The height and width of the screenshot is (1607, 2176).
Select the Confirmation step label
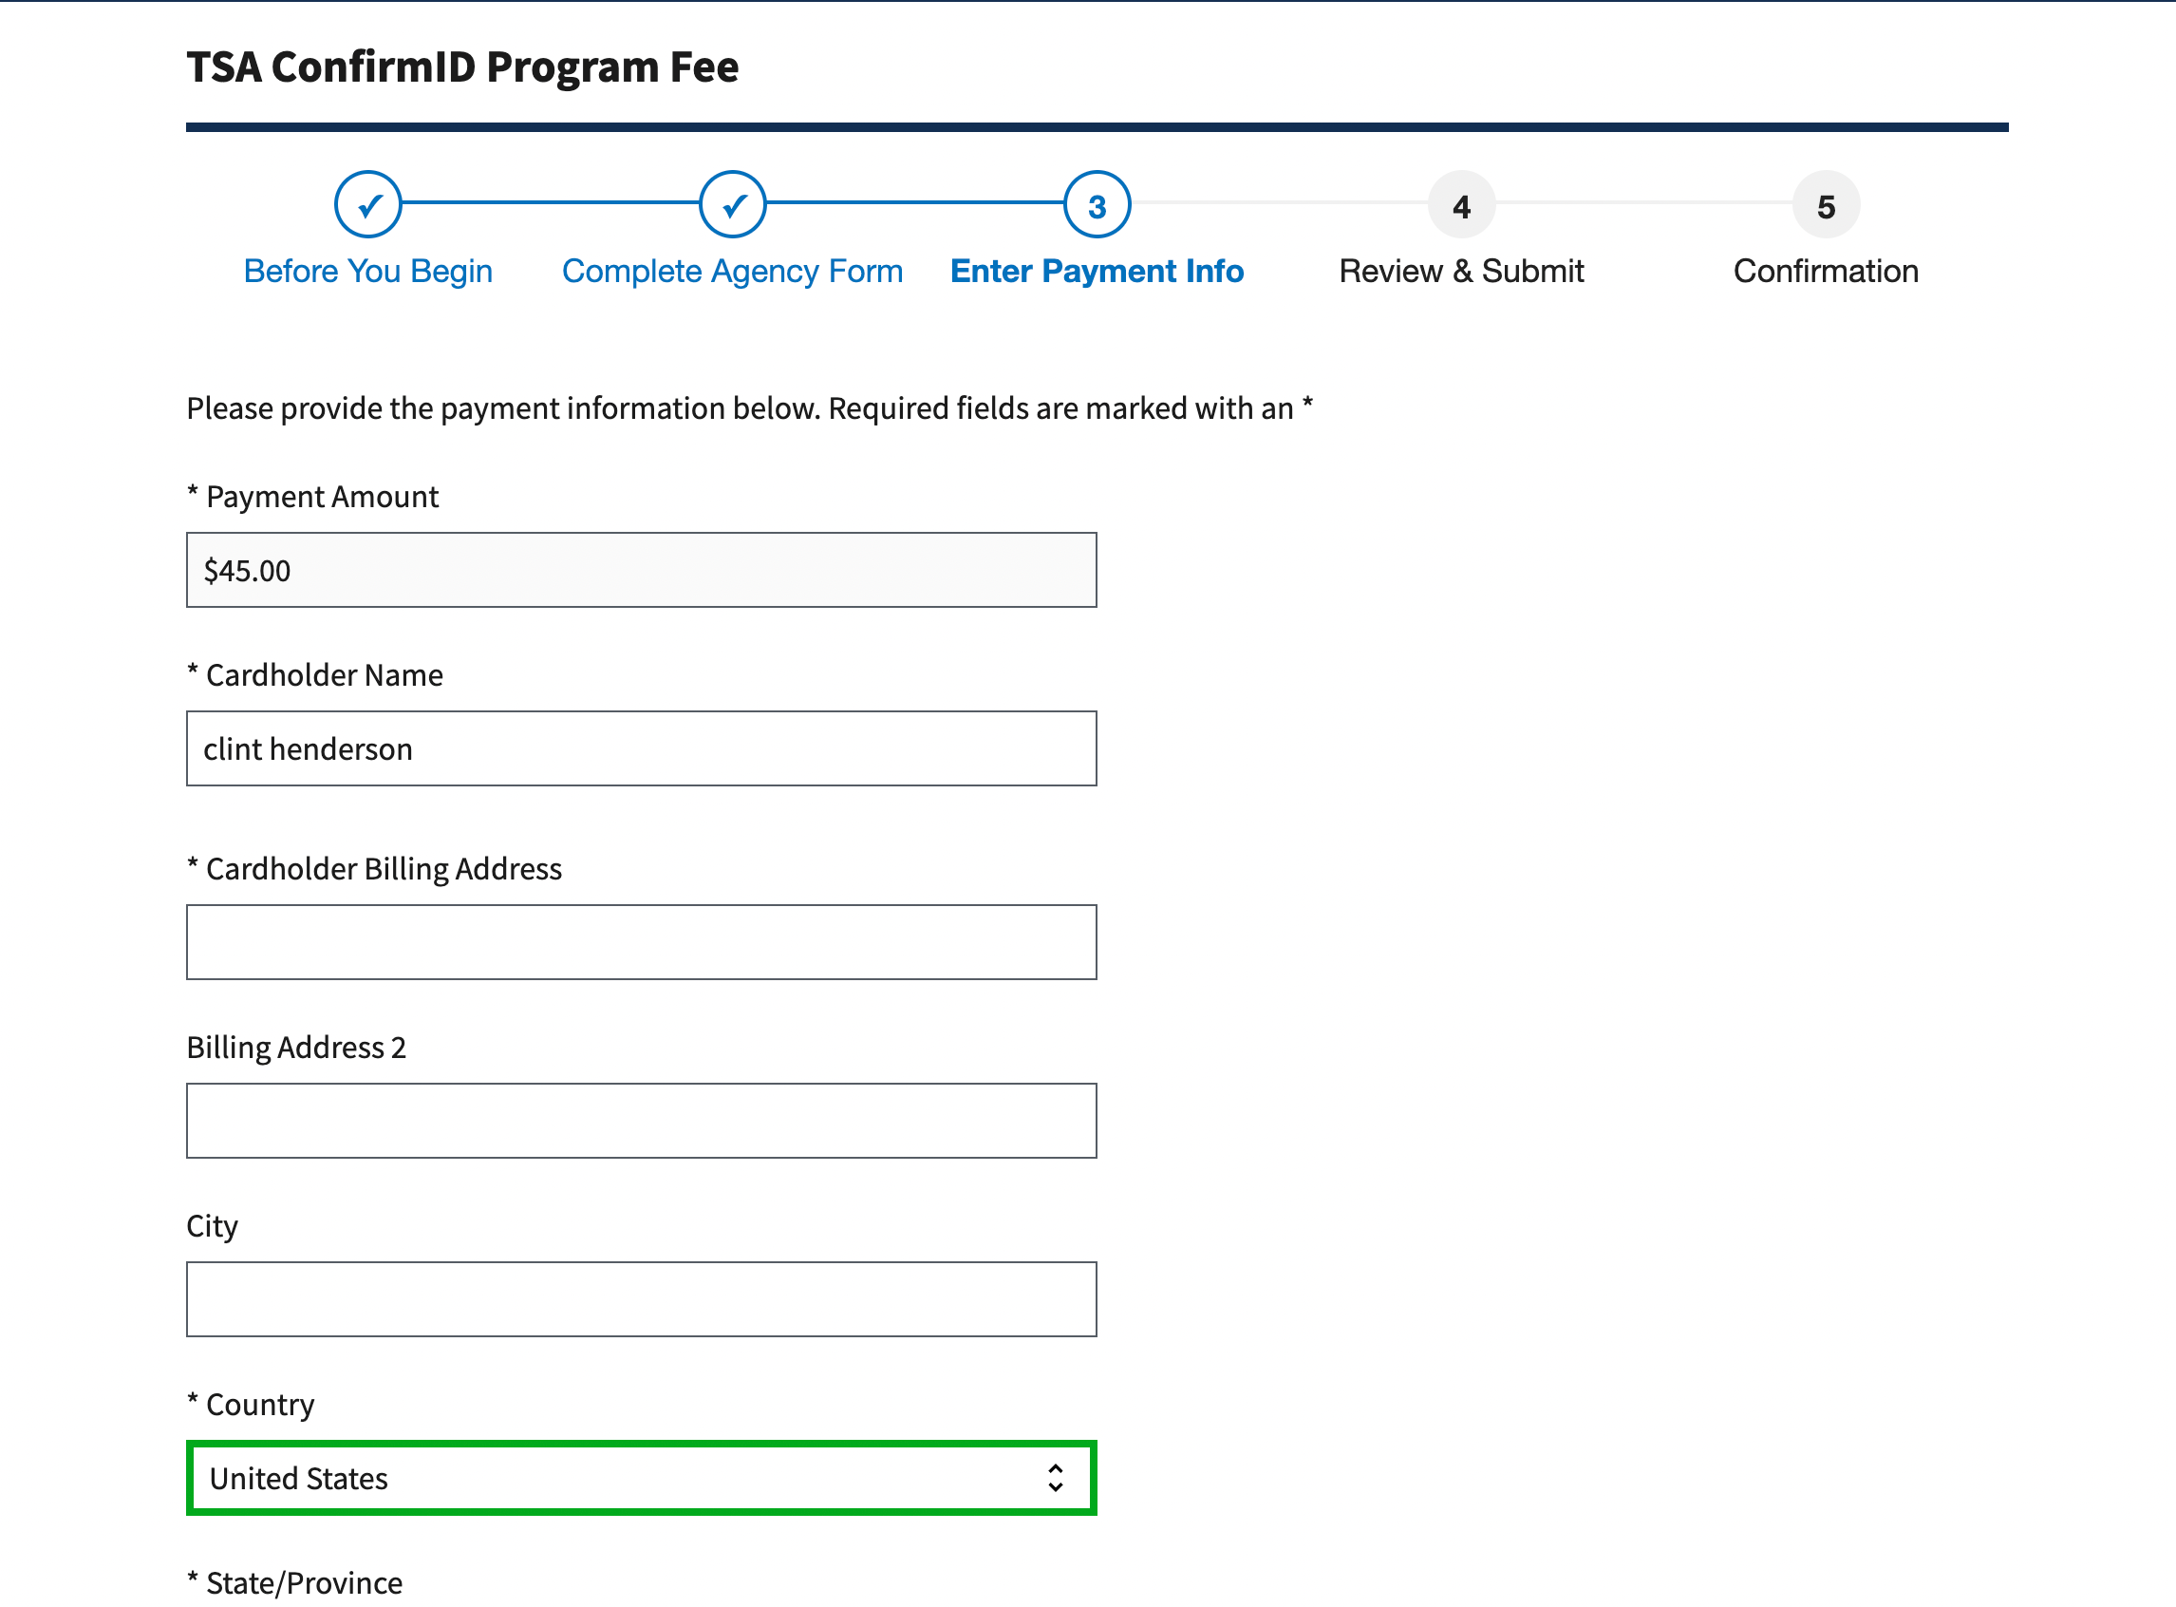(1825, 271)
